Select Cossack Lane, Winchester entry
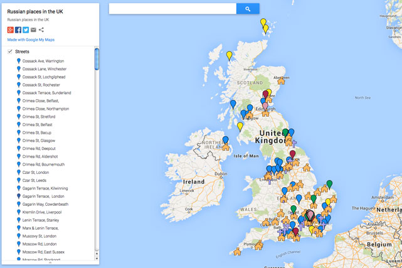Viewport: 402px width, 268px height. tap(45, 69)
